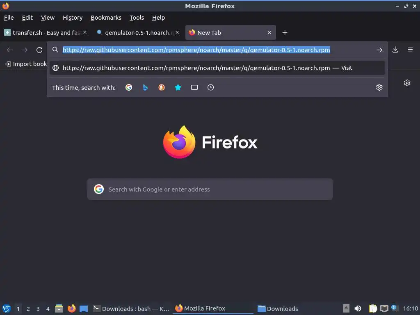Click the Google logo in search box
Screen dimensions: 420x315
pyautogui.click(x=99, y=189)
